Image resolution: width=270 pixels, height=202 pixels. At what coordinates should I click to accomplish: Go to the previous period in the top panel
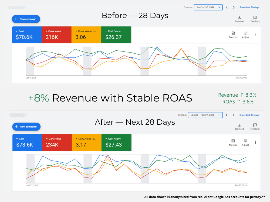tap(227, 8)
